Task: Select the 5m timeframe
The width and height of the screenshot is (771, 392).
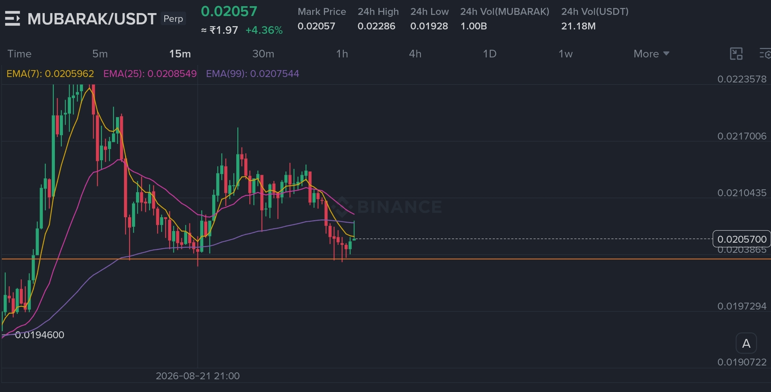Action: (100, 54)
